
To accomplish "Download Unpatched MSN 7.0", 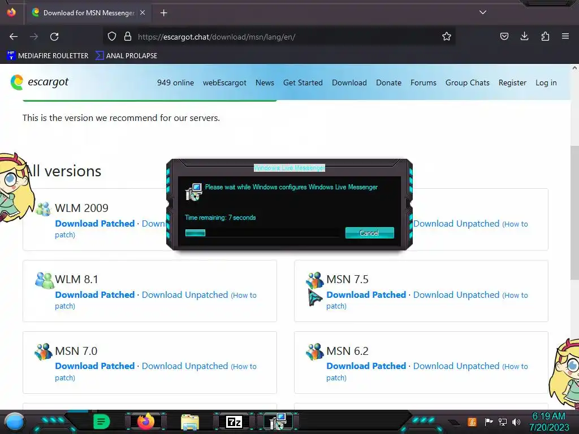I will coord(185,366).
